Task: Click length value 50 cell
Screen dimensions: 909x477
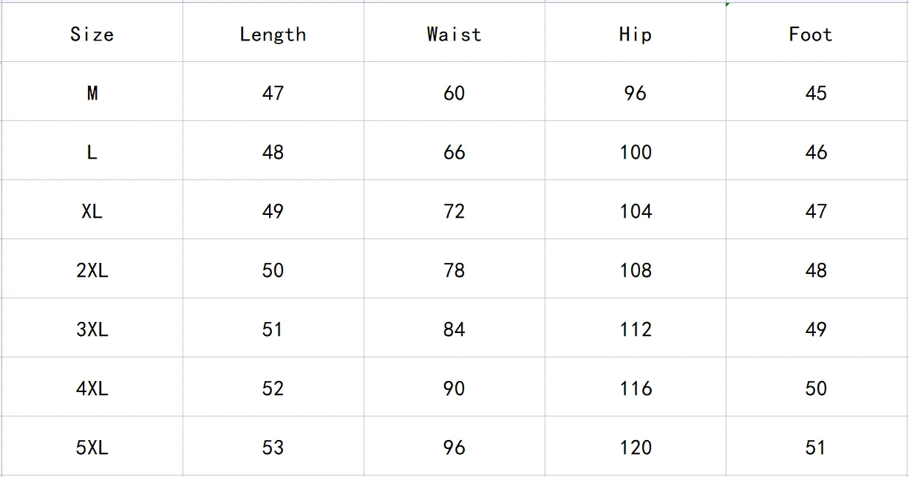Action: click(x=273, y=270)
